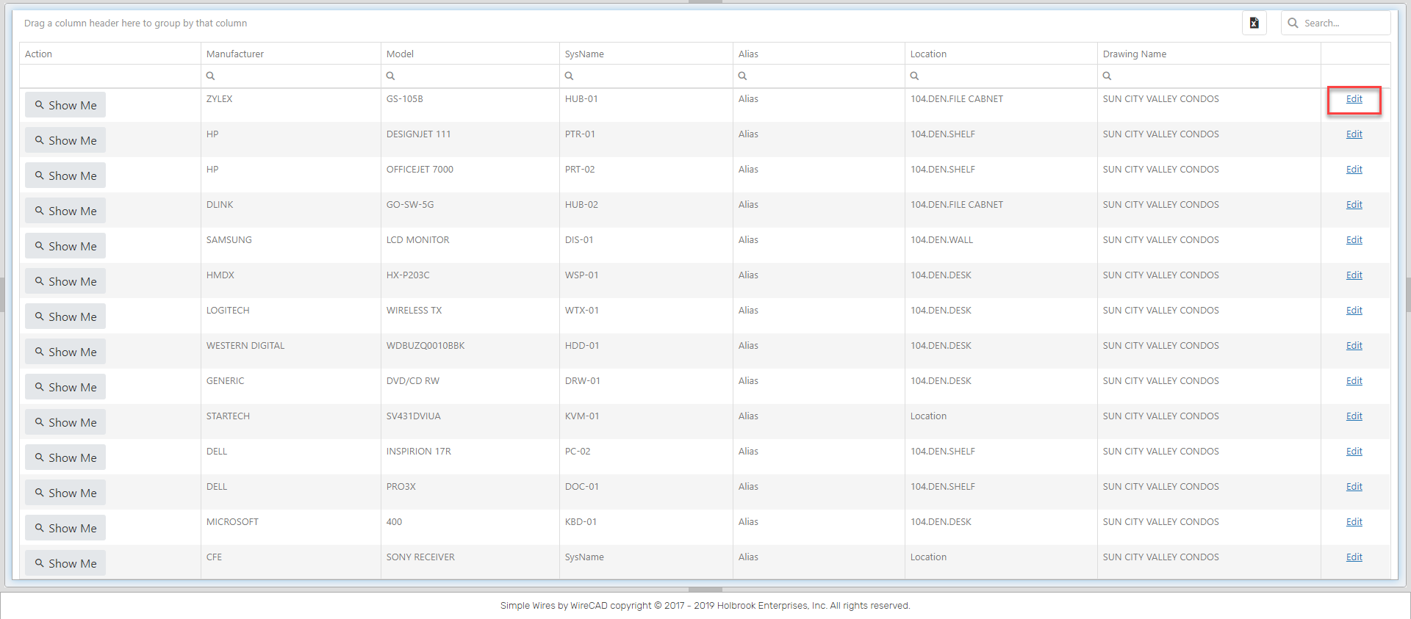The width and height of the screenshot is (1411, 619).
Task: Click Drawing Name column filter search field
Action: [x=1209, y=76]
